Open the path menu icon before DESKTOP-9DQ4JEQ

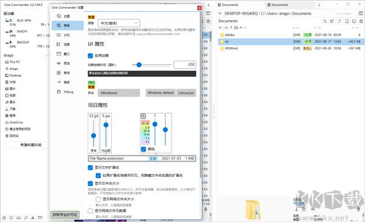tap(220, 13)
